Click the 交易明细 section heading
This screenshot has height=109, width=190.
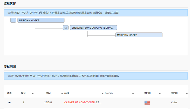(9, 66)
